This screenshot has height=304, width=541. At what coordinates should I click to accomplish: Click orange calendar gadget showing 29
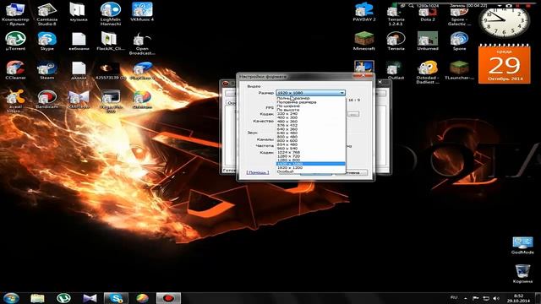pyautogui.click(x=504, y=64)
